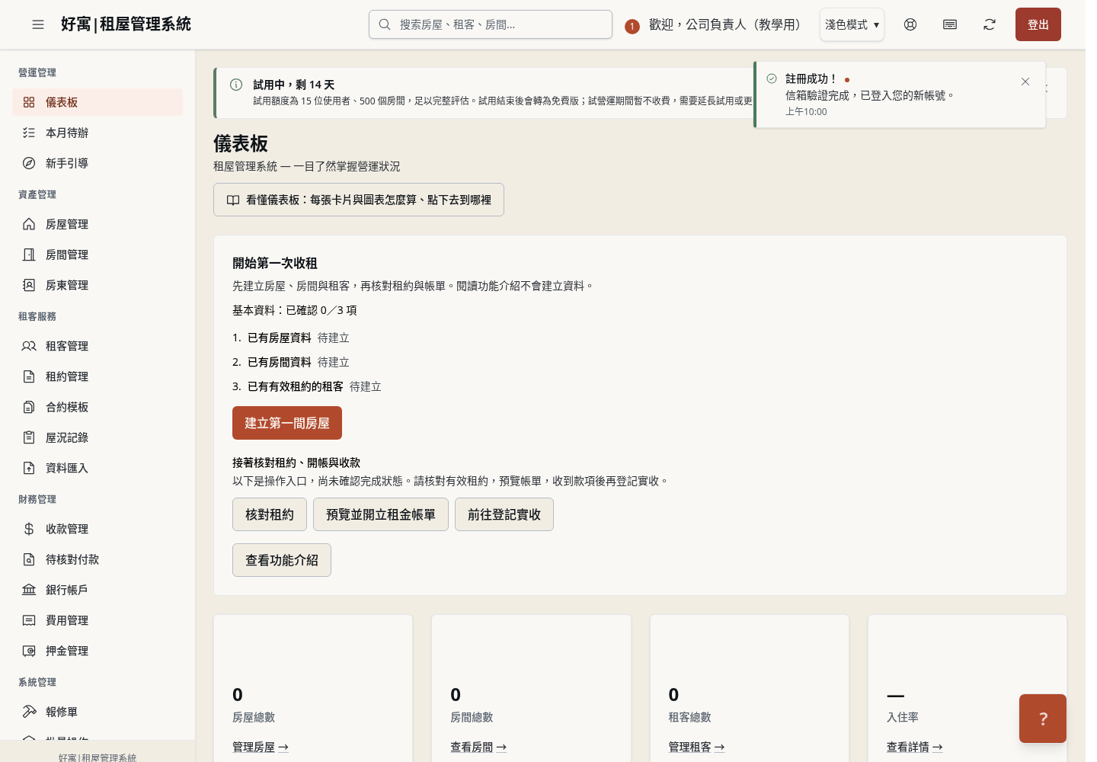The height and width of the screenshot is (762, 1097).
Task: Click the 試用中，剩 14 天 banner title
Action: [294, 85]
